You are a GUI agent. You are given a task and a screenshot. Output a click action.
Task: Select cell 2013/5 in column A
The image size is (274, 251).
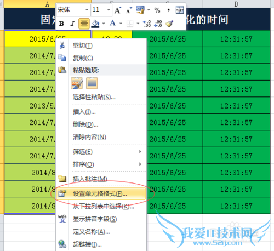30,106
